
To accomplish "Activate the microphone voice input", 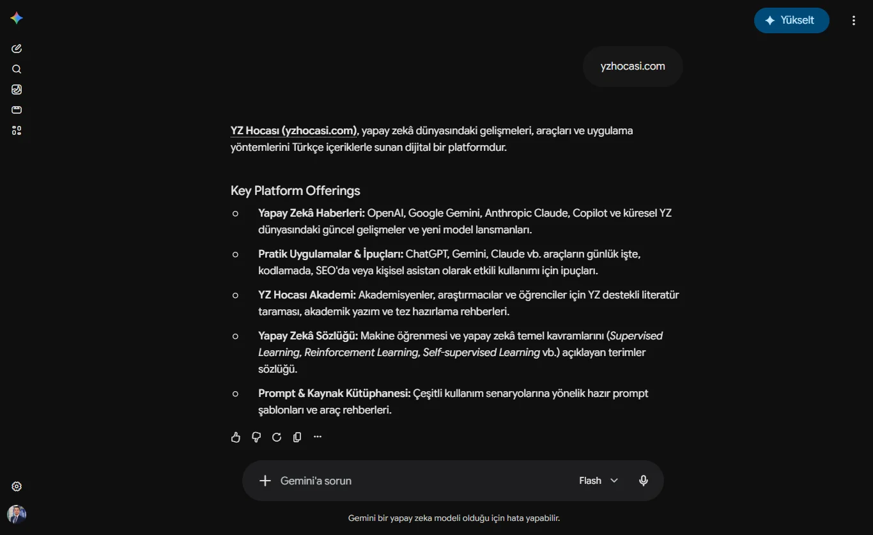I will (x=644, y=481).
